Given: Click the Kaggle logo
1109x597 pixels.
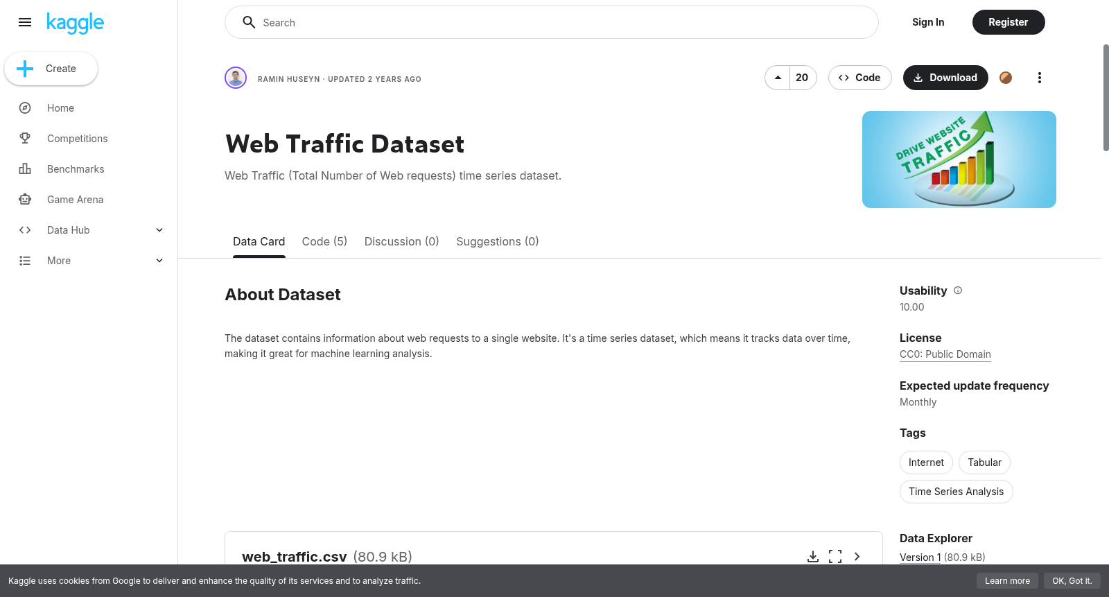Looking at the screenshot, I should 75,23.
